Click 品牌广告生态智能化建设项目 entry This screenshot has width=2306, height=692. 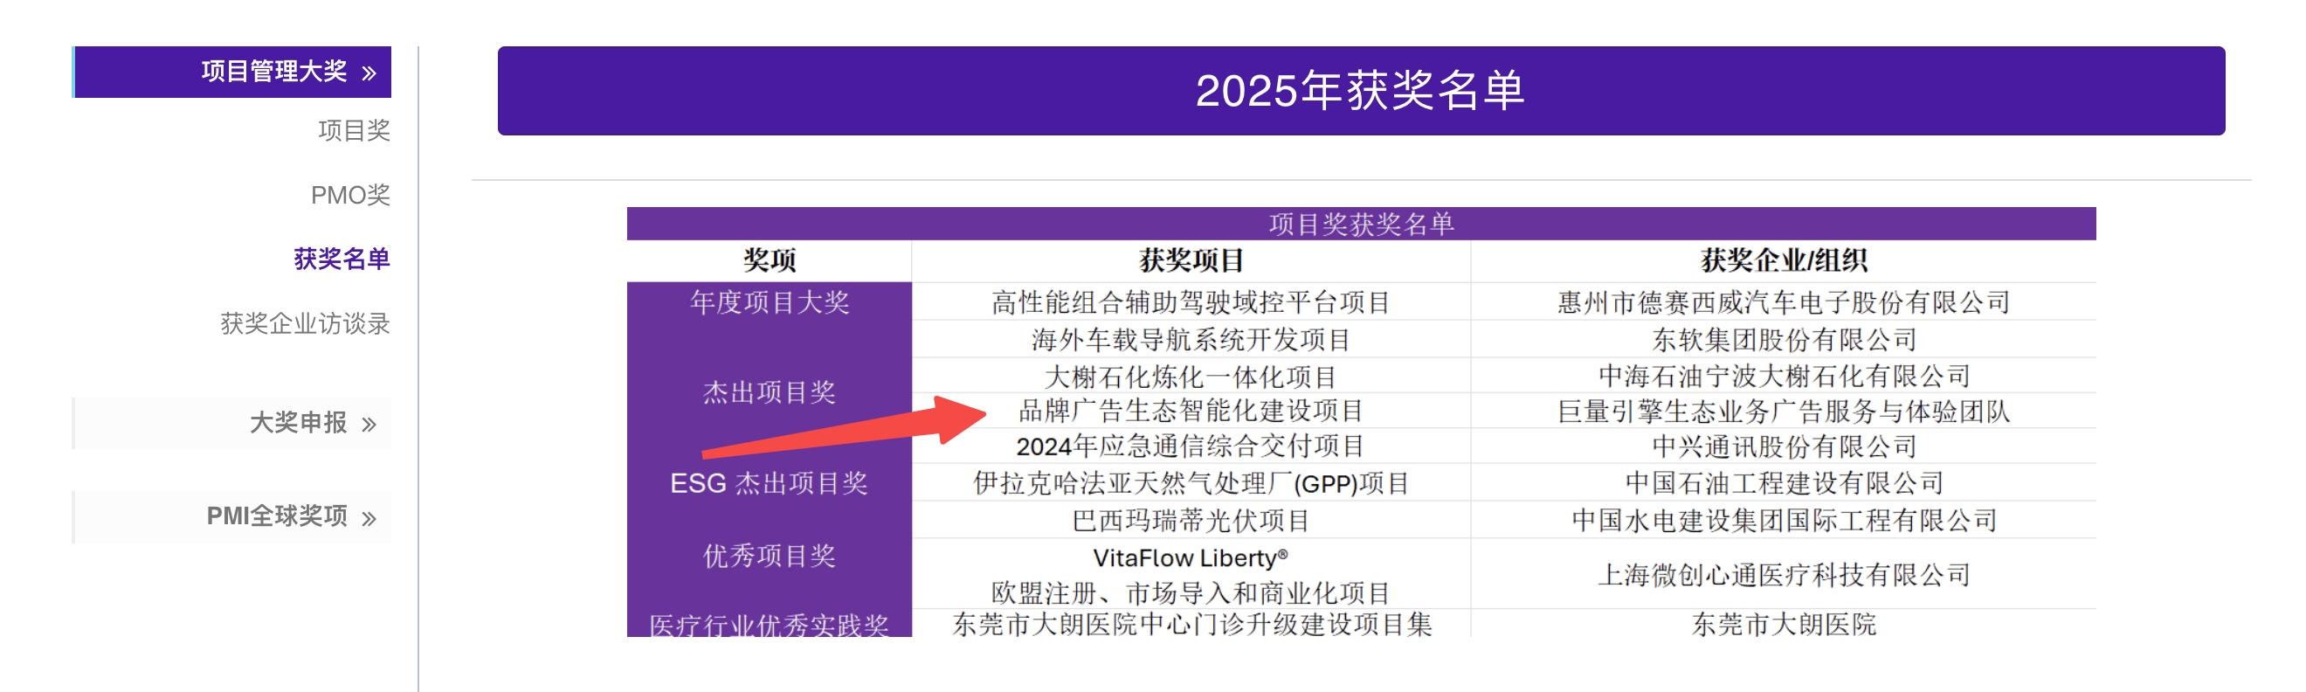click(1191, 411)
